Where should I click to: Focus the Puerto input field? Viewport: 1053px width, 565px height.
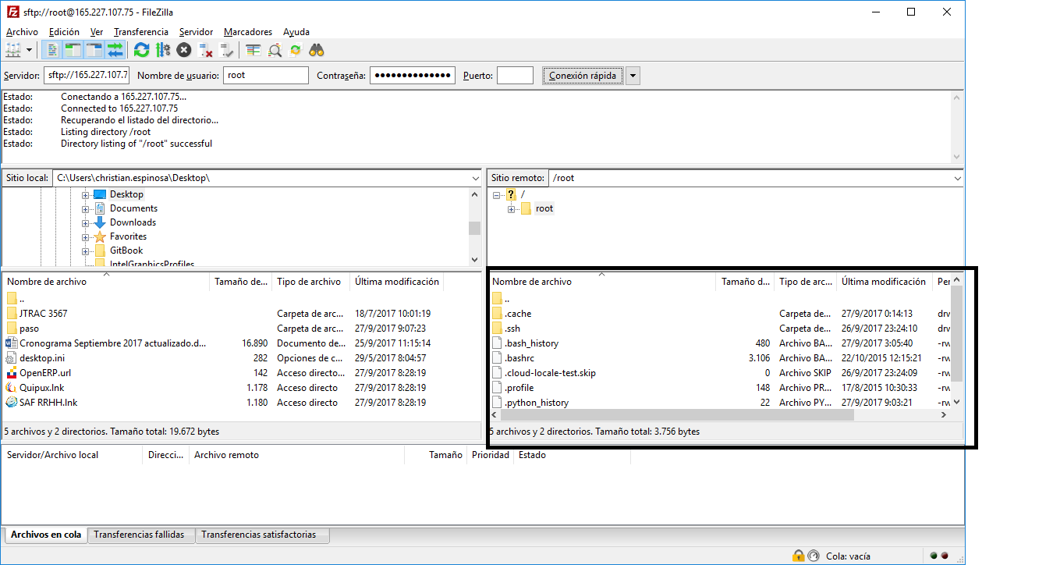(515, 76)
